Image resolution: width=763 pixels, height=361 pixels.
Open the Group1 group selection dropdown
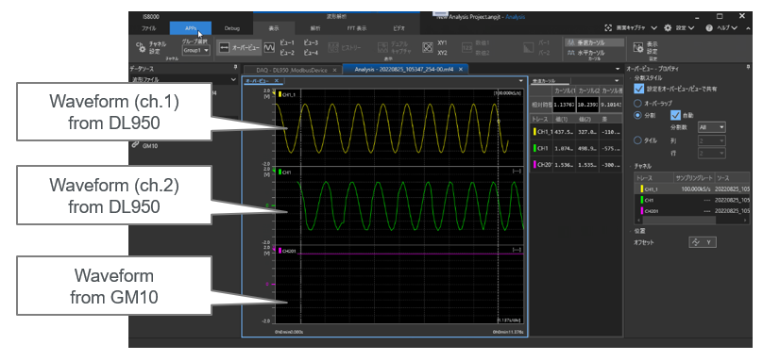196,50
